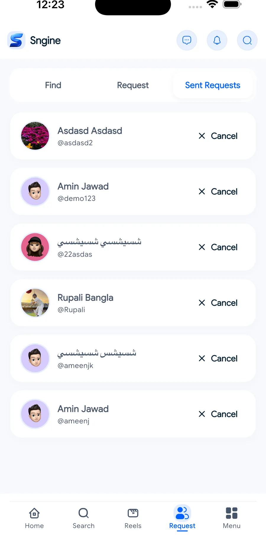The image size is (266, 547).
Task: Tap the magnifier icon in the header
Action: click(247, 40)
